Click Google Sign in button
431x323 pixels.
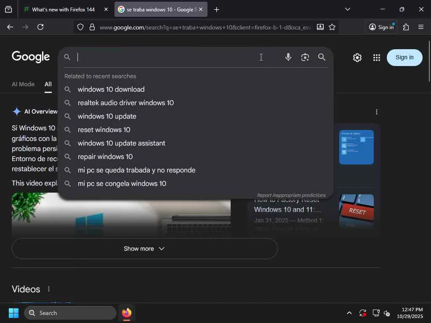click(404, 57)
